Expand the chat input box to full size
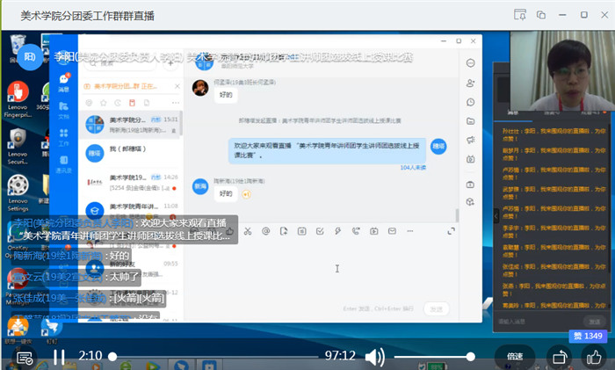Screen dimensions: 615x370 [451, 231]
